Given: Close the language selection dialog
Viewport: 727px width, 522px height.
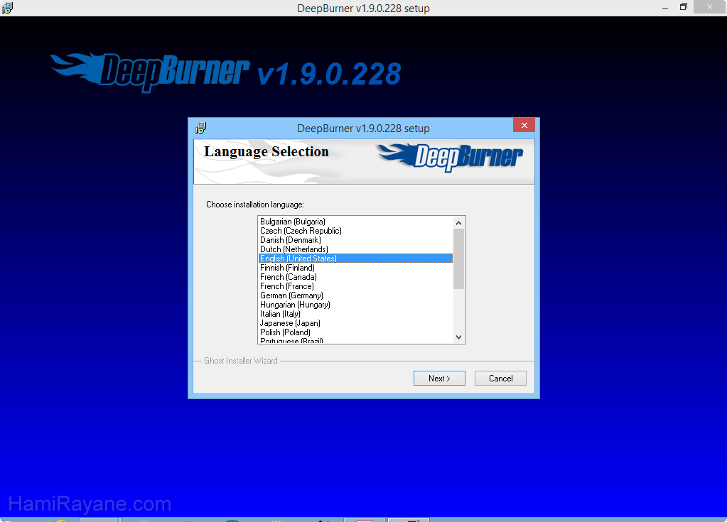Looking at the screenshot, I should [524, 126].
